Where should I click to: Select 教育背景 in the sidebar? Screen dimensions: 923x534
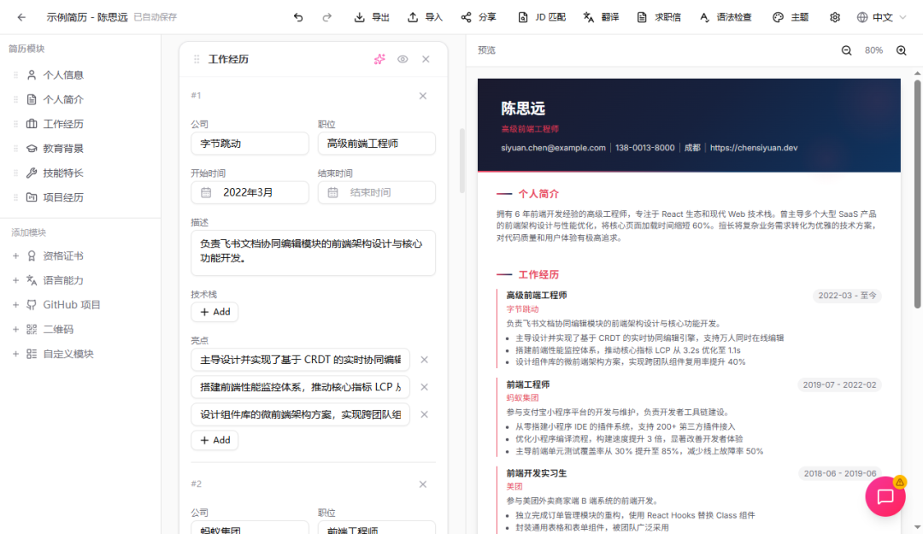point(63,149)
